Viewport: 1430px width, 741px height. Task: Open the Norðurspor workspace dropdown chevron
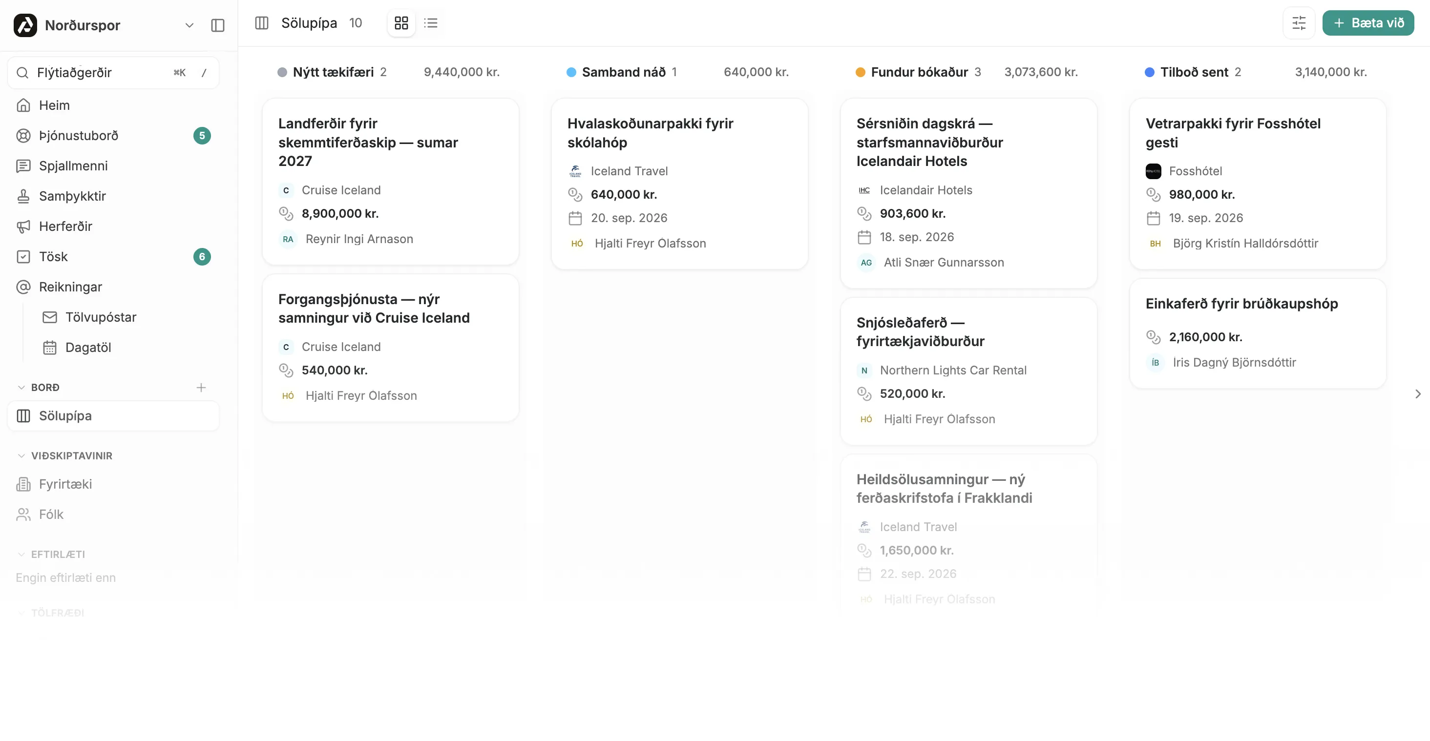coord(189,25)
